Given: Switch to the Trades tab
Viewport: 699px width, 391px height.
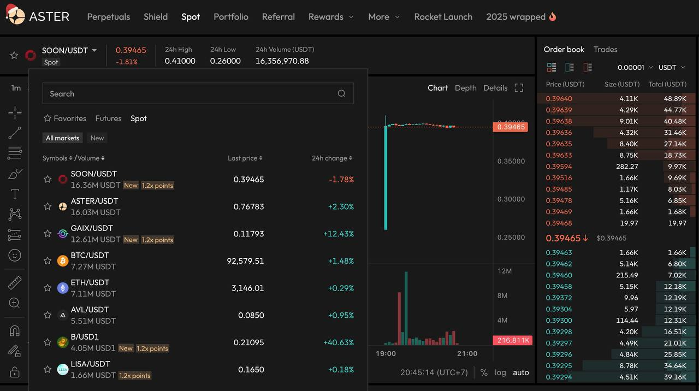Looking at the screenshot, I should pyautogui.click(x=605, y=50).
